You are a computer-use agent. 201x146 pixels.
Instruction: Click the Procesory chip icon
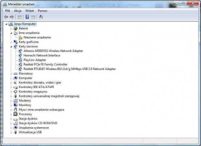(x=15, y=114)
